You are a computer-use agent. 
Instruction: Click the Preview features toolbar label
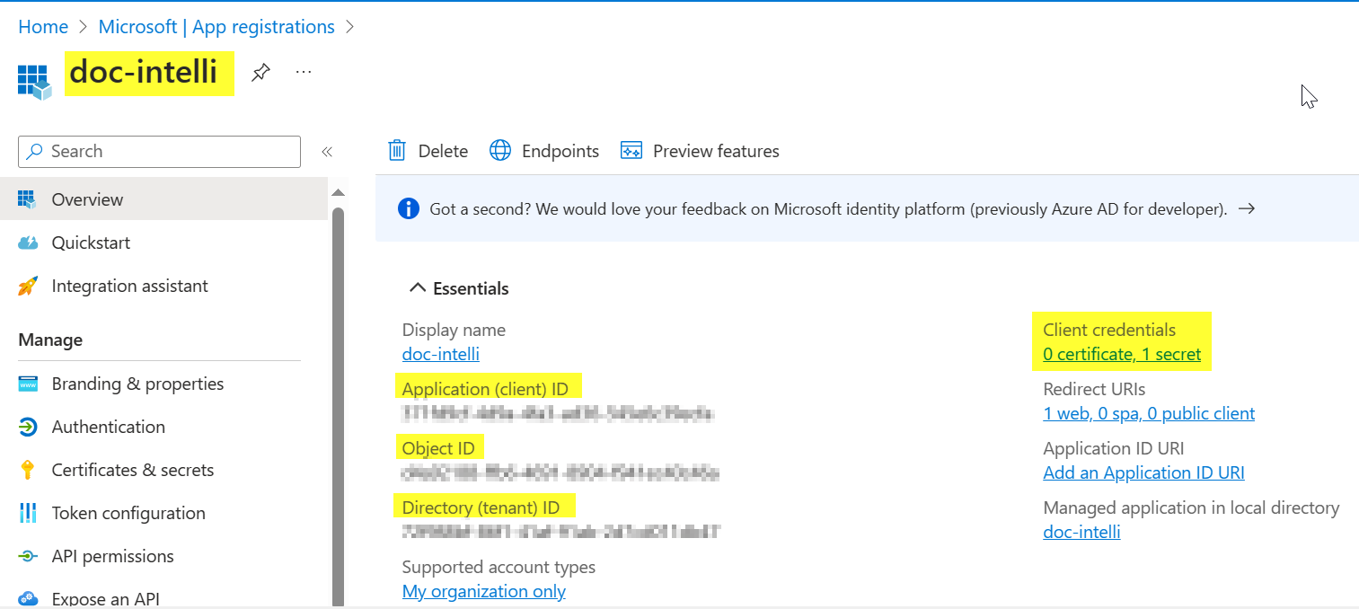[716, 151]
